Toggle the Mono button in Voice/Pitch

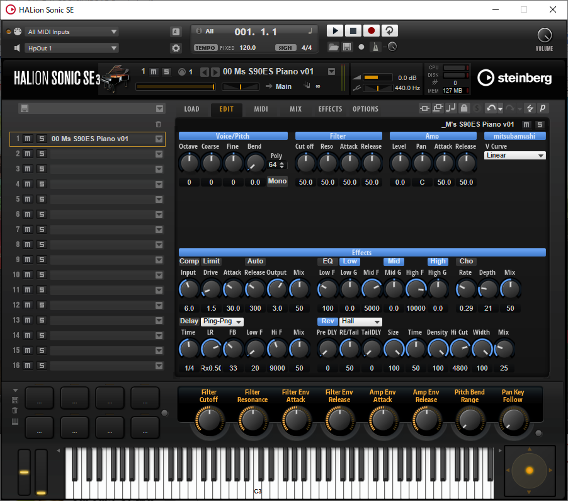coord(277,181)
